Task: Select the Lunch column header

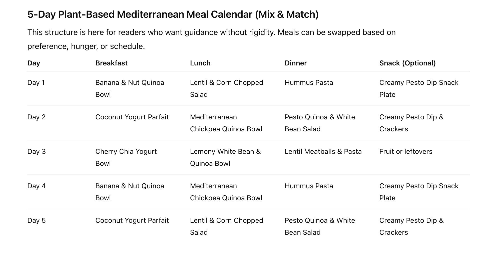Action: tap(200, 63)
